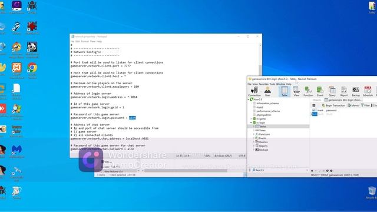Click the refresh icon under the table
The image size is (377, 212).
(x=328, y=171)
